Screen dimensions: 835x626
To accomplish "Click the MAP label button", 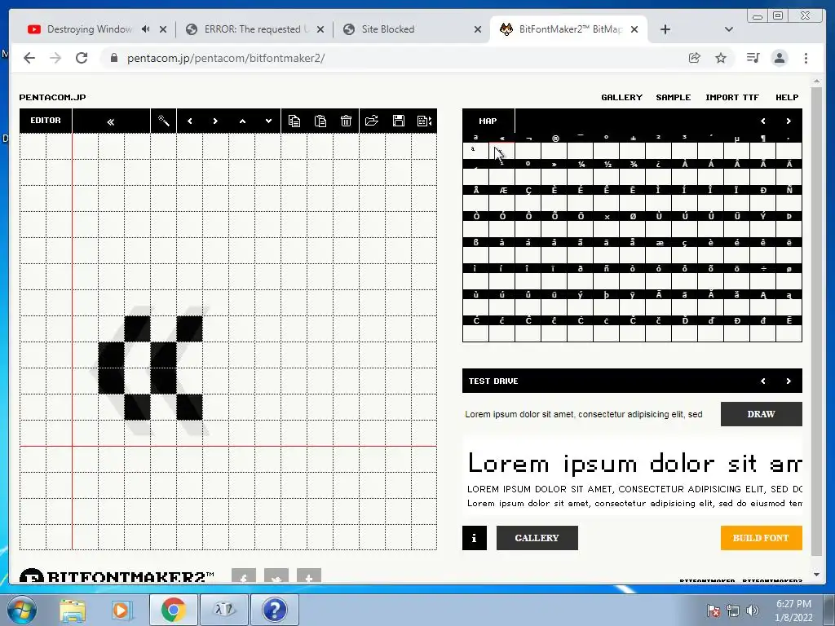I will click(488, 121).
